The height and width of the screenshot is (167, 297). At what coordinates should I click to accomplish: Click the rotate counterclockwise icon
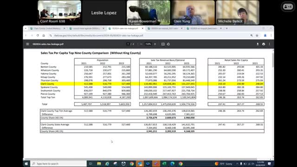[168, 44]
